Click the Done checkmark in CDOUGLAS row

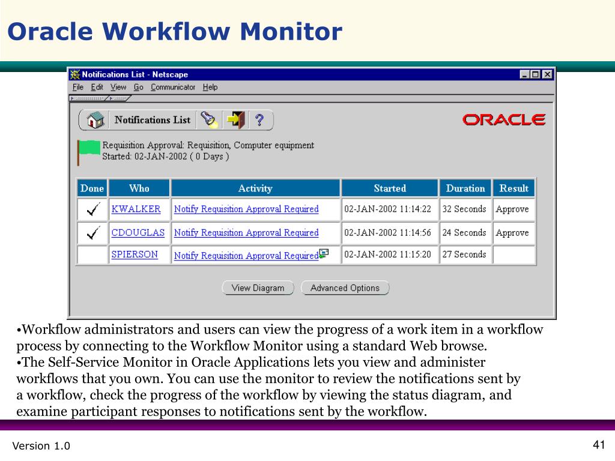93,233
